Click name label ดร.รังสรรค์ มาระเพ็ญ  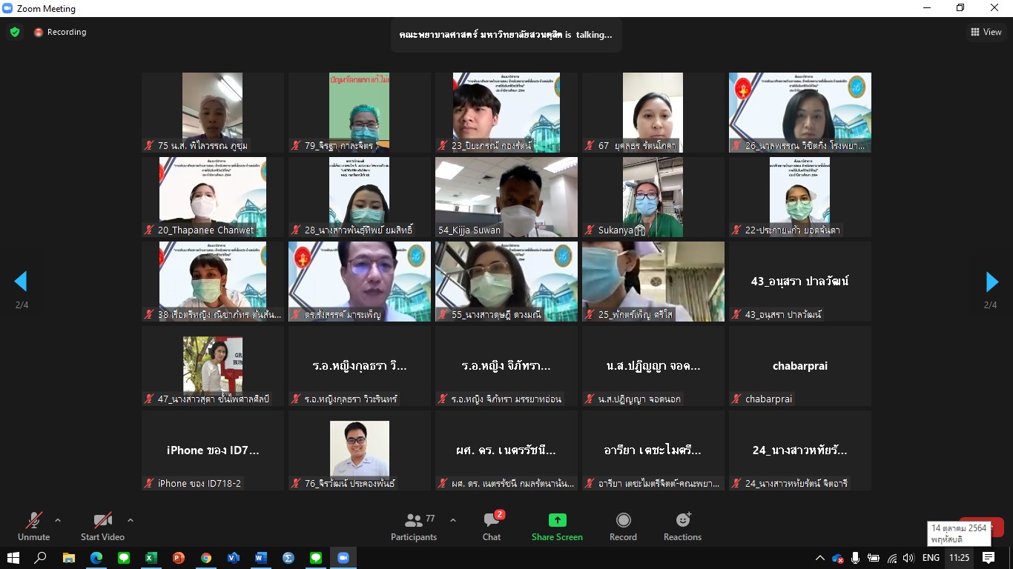343,315
